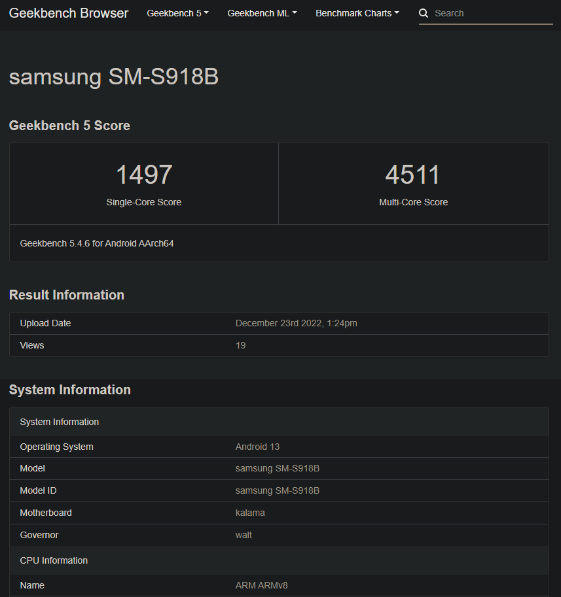The height and width of the screenshot is (597, 561).
Task: Click the Motherboard kalama entry
Action: click(x=250, y=513)
